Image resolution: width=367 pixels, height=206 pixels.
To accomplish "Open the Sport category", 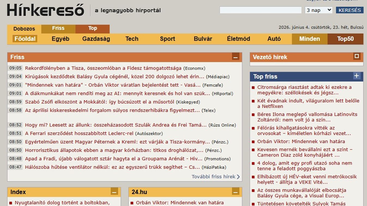I will tap(167, 39).
